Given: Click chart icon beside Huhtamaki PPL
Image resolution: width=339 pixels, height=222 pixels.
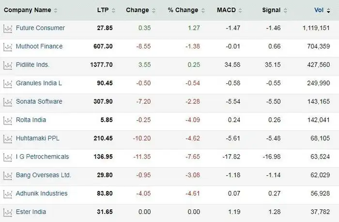Looking at the screenshot, I should click(7, 139).
